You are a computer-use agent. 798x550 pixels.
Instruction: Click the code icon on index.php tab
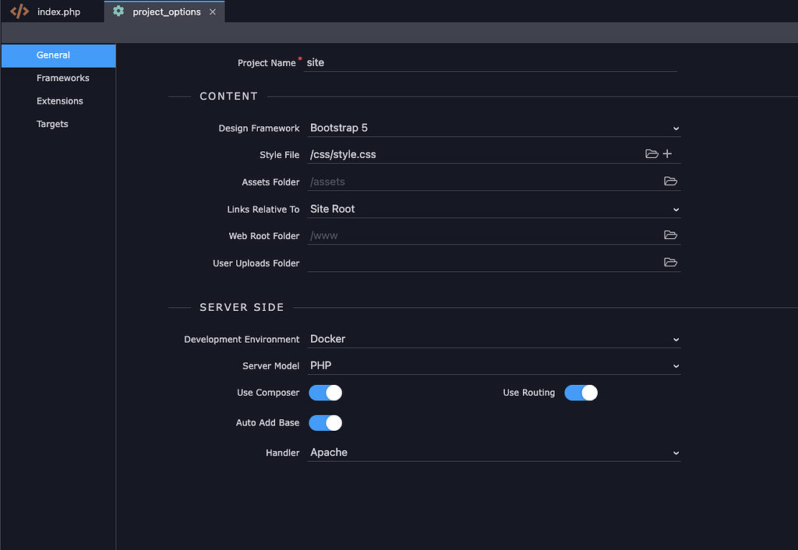[x=19, y=12]
